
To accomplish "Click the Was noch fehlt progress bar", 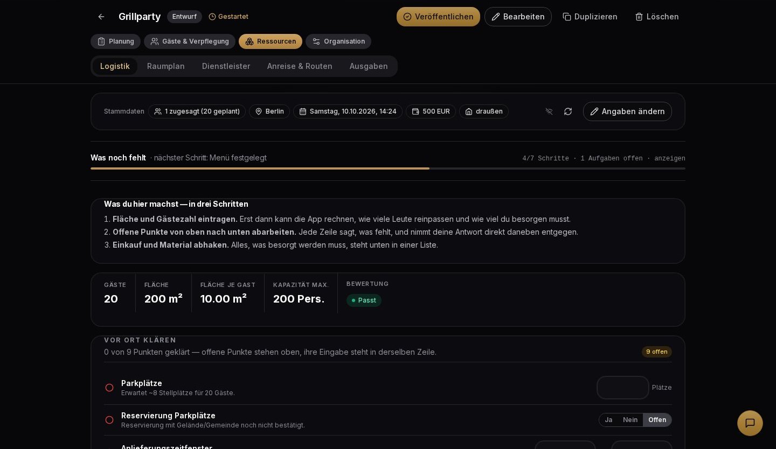I will tap(388, 169).
